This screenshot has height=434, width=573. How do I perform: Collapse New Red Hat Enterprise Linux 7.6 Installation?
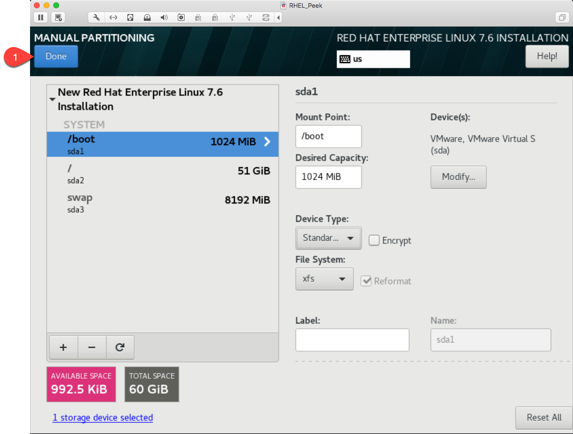coord(52,99)
